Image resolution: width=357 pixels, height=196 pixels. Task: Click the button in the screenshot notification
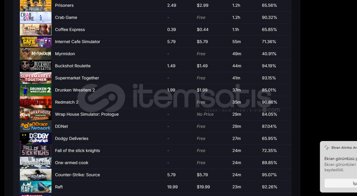(341, 183)
